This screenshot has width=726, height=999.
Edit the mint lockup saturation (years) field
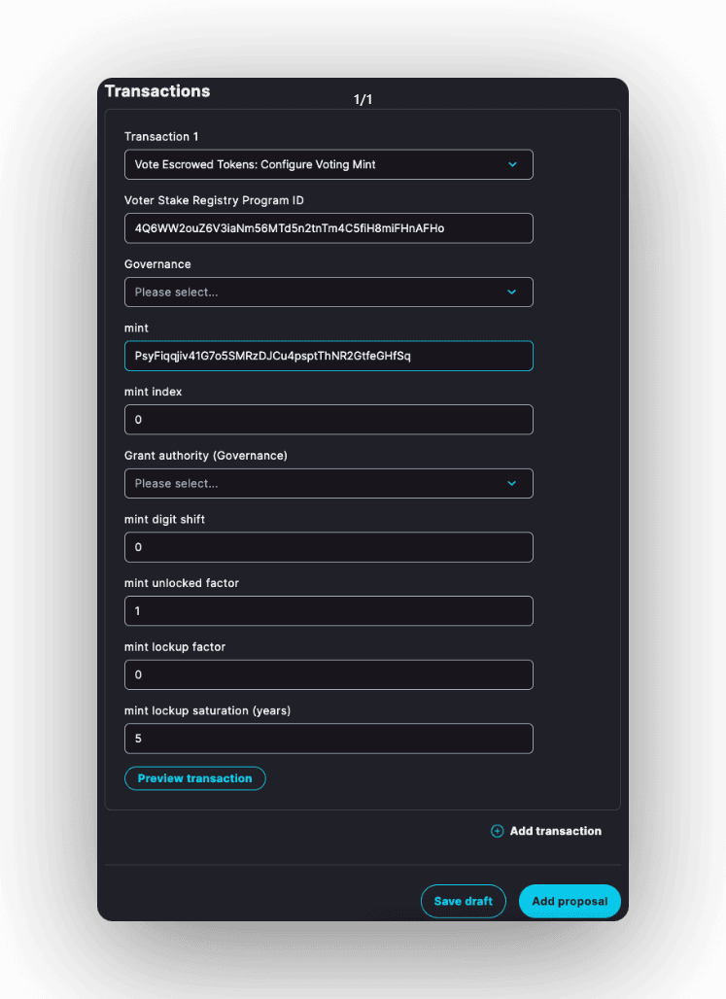coord(328,739)
